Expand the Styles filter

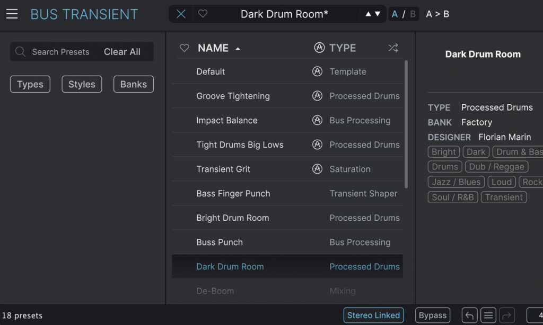tap(82, 84)
